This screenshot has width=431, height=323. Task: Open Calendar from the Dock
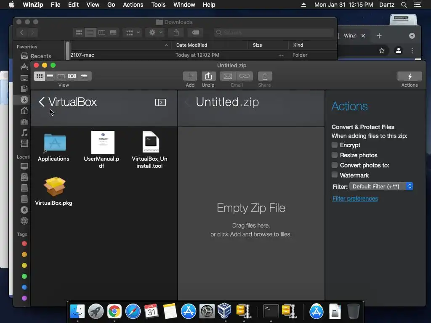(x=151, y=312)
